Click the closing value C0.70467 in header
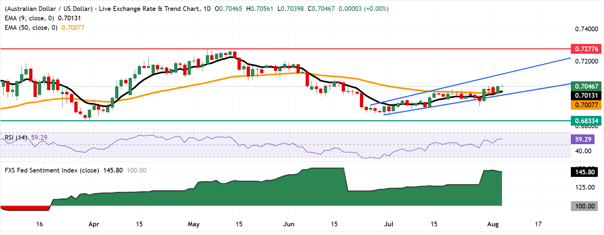 [x=321, y=9]
